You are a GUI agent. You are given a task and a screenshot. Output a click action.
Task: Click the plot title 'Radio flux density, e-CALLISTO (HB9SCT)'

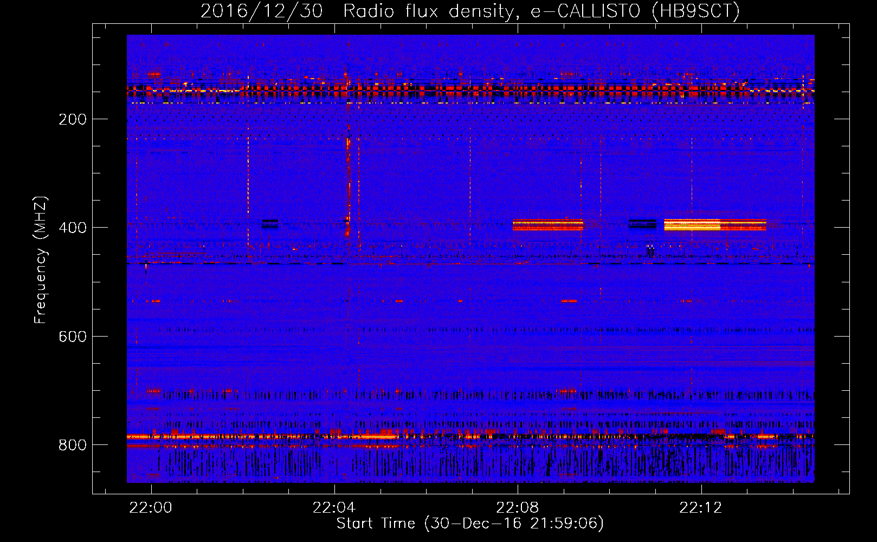click(541, 11)
